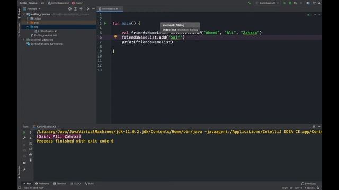
Task: Click the UTF-8 encoding status bar item
Action: click(x=298, y=188)
